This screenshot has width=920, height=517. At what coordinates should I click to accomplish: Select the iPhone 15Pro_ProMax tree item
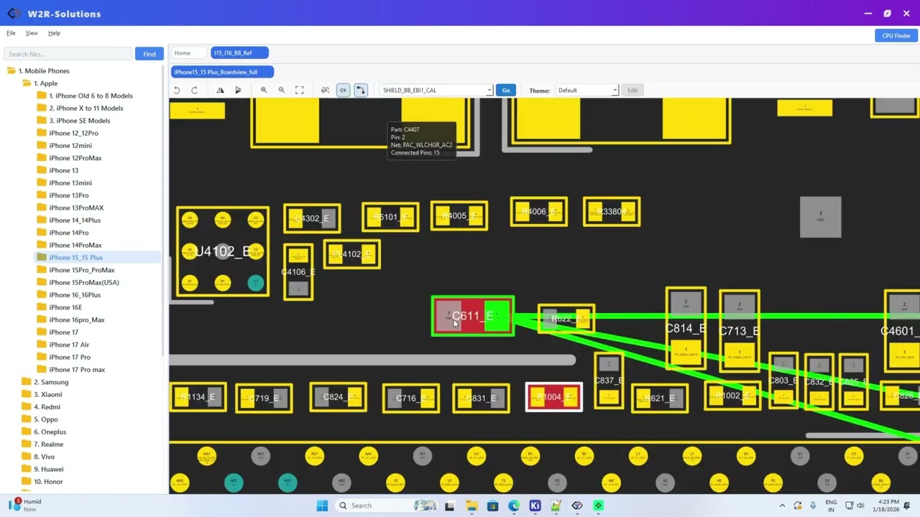pyautogui.click(x=81, y=270)
